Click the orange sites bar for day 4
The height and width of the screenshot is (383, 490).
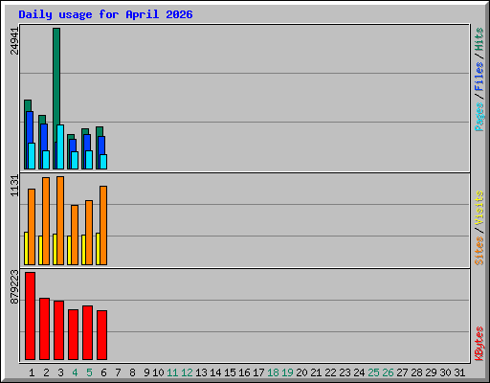75,235
